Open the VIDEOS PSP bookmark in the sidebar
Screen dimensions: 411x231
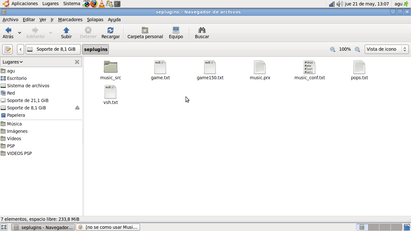point(41,153)
